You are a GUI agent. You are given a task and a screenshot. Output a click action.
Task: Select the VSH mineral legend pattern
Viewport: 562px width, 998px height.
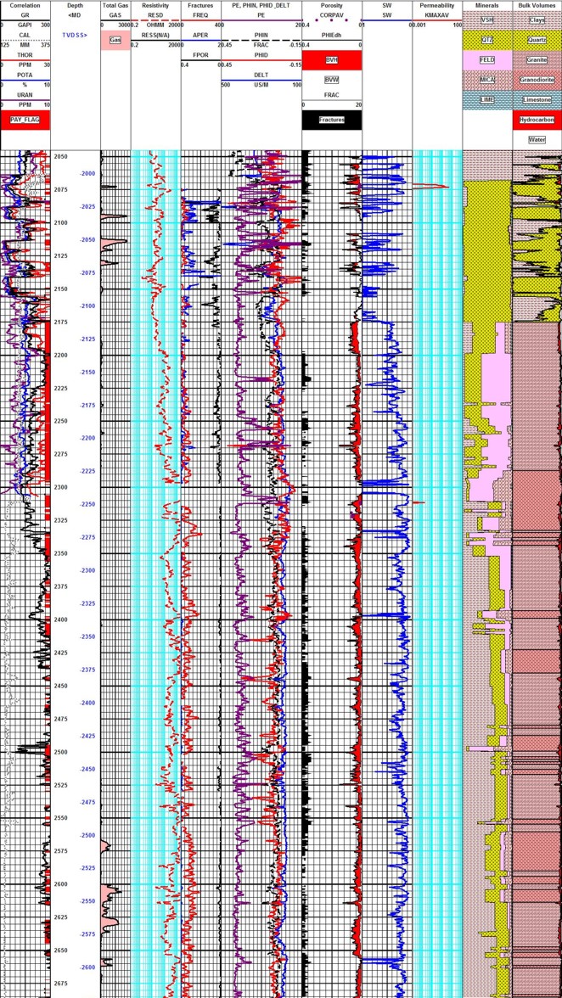click(x=487, y=20)
